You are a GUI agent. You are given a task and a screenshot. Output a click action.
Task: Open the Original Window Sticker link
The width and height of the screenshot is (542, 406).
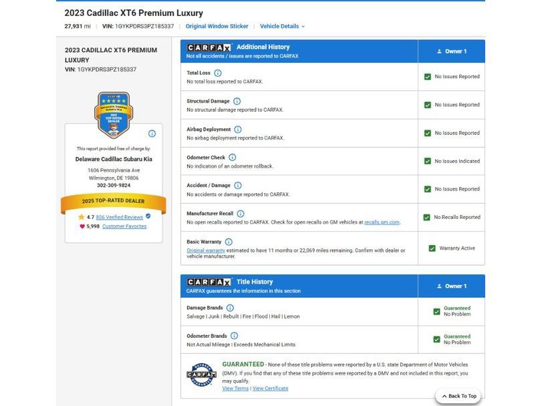(x=217, y=26)
